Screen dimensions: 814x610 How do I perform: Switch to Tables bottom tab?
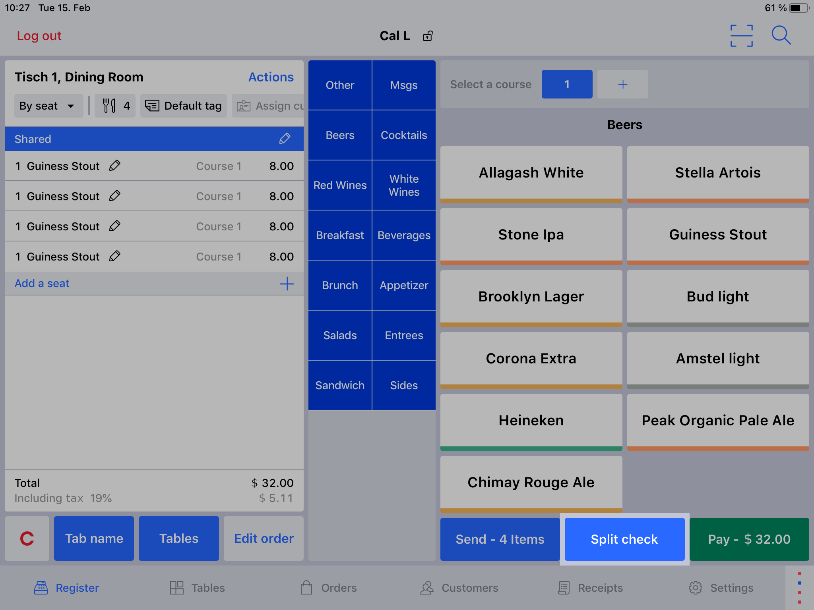(197, 588)
